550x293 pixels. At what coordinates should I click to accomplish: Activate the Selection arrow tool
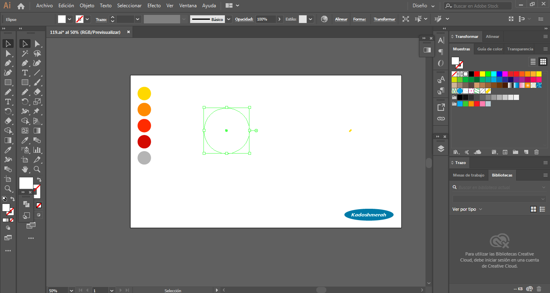(8, 44)
